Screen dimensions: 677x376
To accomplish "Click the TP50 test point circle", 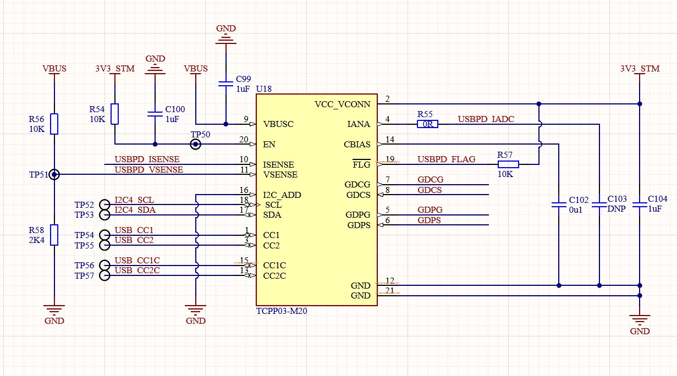I will point(195,145).
